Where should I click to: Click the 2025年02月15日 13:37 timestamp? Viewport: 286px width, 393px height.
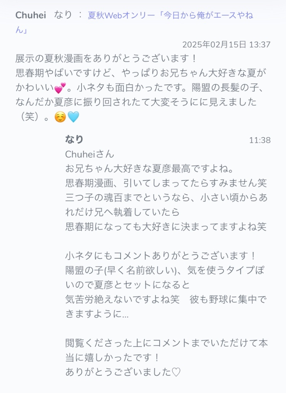(x=226, y=45)
